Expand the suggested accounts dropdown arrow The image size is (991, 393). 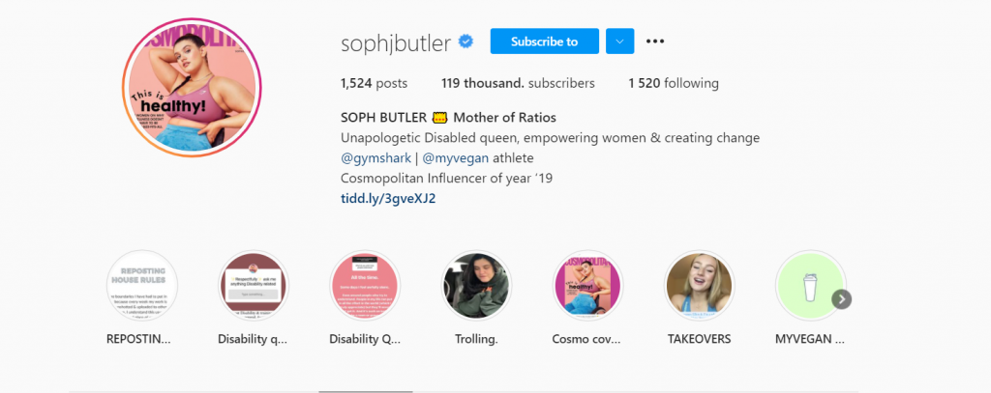pos(619,42)
